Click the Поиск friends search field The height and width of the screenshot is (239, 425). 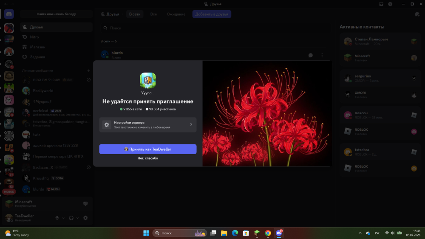pos(215,28)
